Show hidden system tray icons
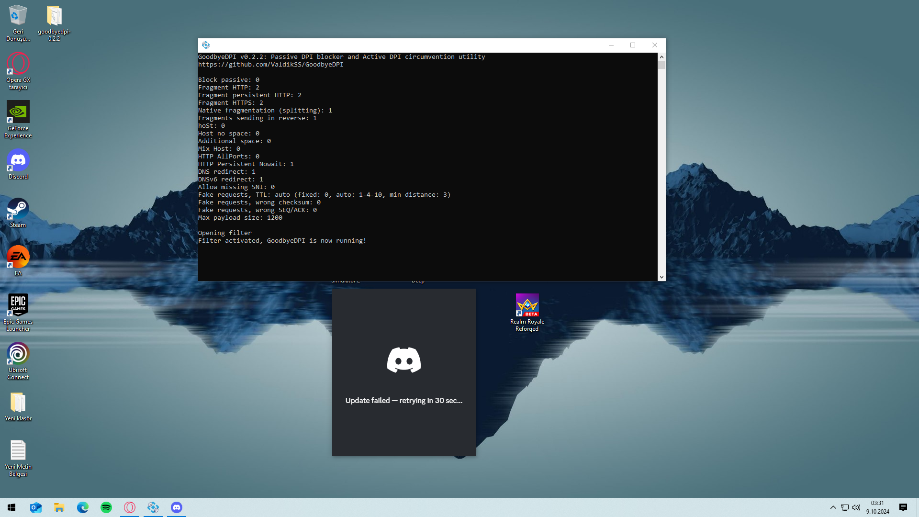Screen dimensions: 919x517 [833, 507]
